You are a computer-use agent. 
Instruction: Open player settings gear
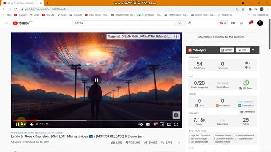(x=155, y=124)
